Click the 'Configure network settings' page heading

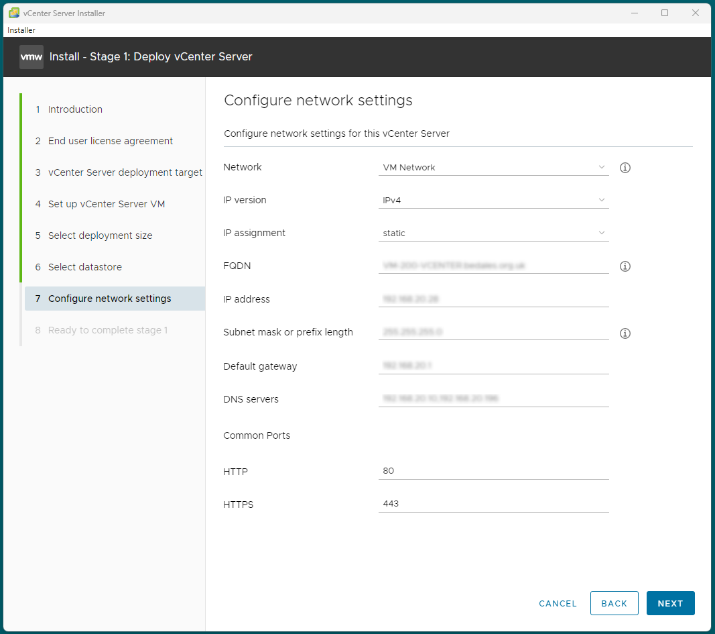(318, 101)
